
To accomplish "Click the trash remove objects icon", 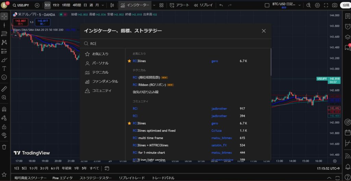I will coord(4,147).
